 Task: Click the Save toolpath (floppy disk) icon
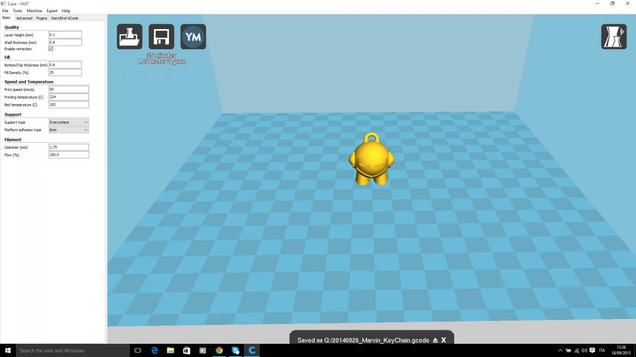(161, 37)
